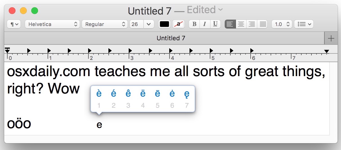Open the list bullets and numbering menu
Viewport: 341px width, 150px height.
304,24
